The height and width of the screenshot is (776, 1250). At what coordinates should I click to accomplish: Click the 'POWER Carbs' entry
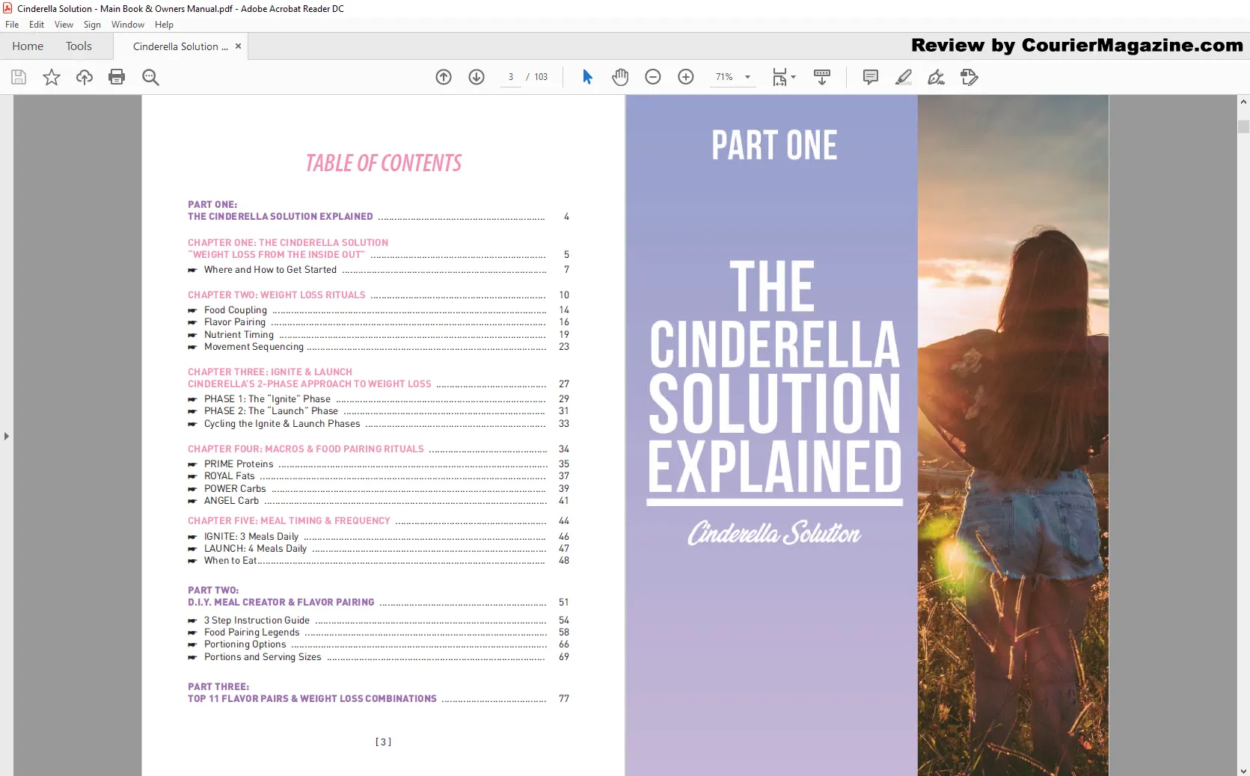coord(235,489)
